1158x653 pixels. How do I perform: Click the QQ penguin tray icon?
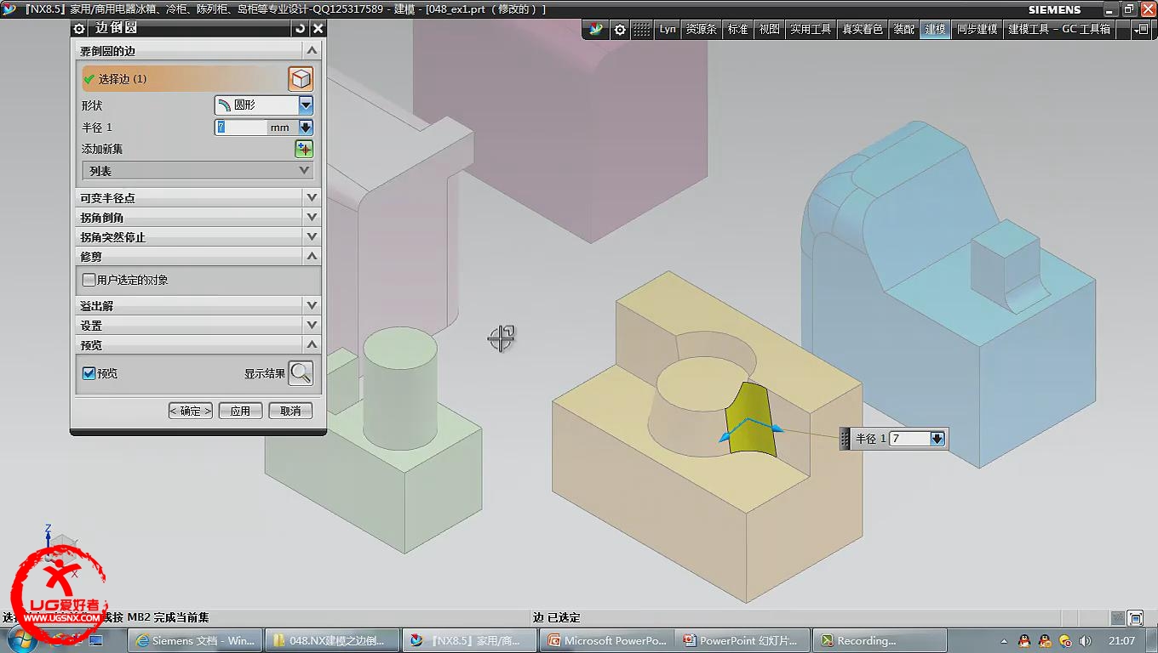1024,641
